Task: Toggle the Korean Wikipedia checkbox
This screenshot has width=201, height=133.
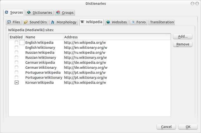Action: 16,83
